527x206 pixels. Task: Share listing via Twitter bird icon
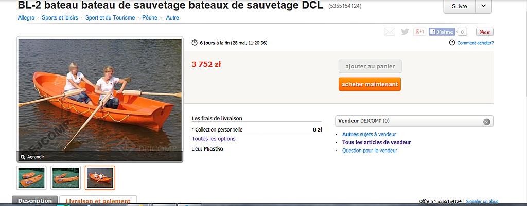click(x=405, y=32)
